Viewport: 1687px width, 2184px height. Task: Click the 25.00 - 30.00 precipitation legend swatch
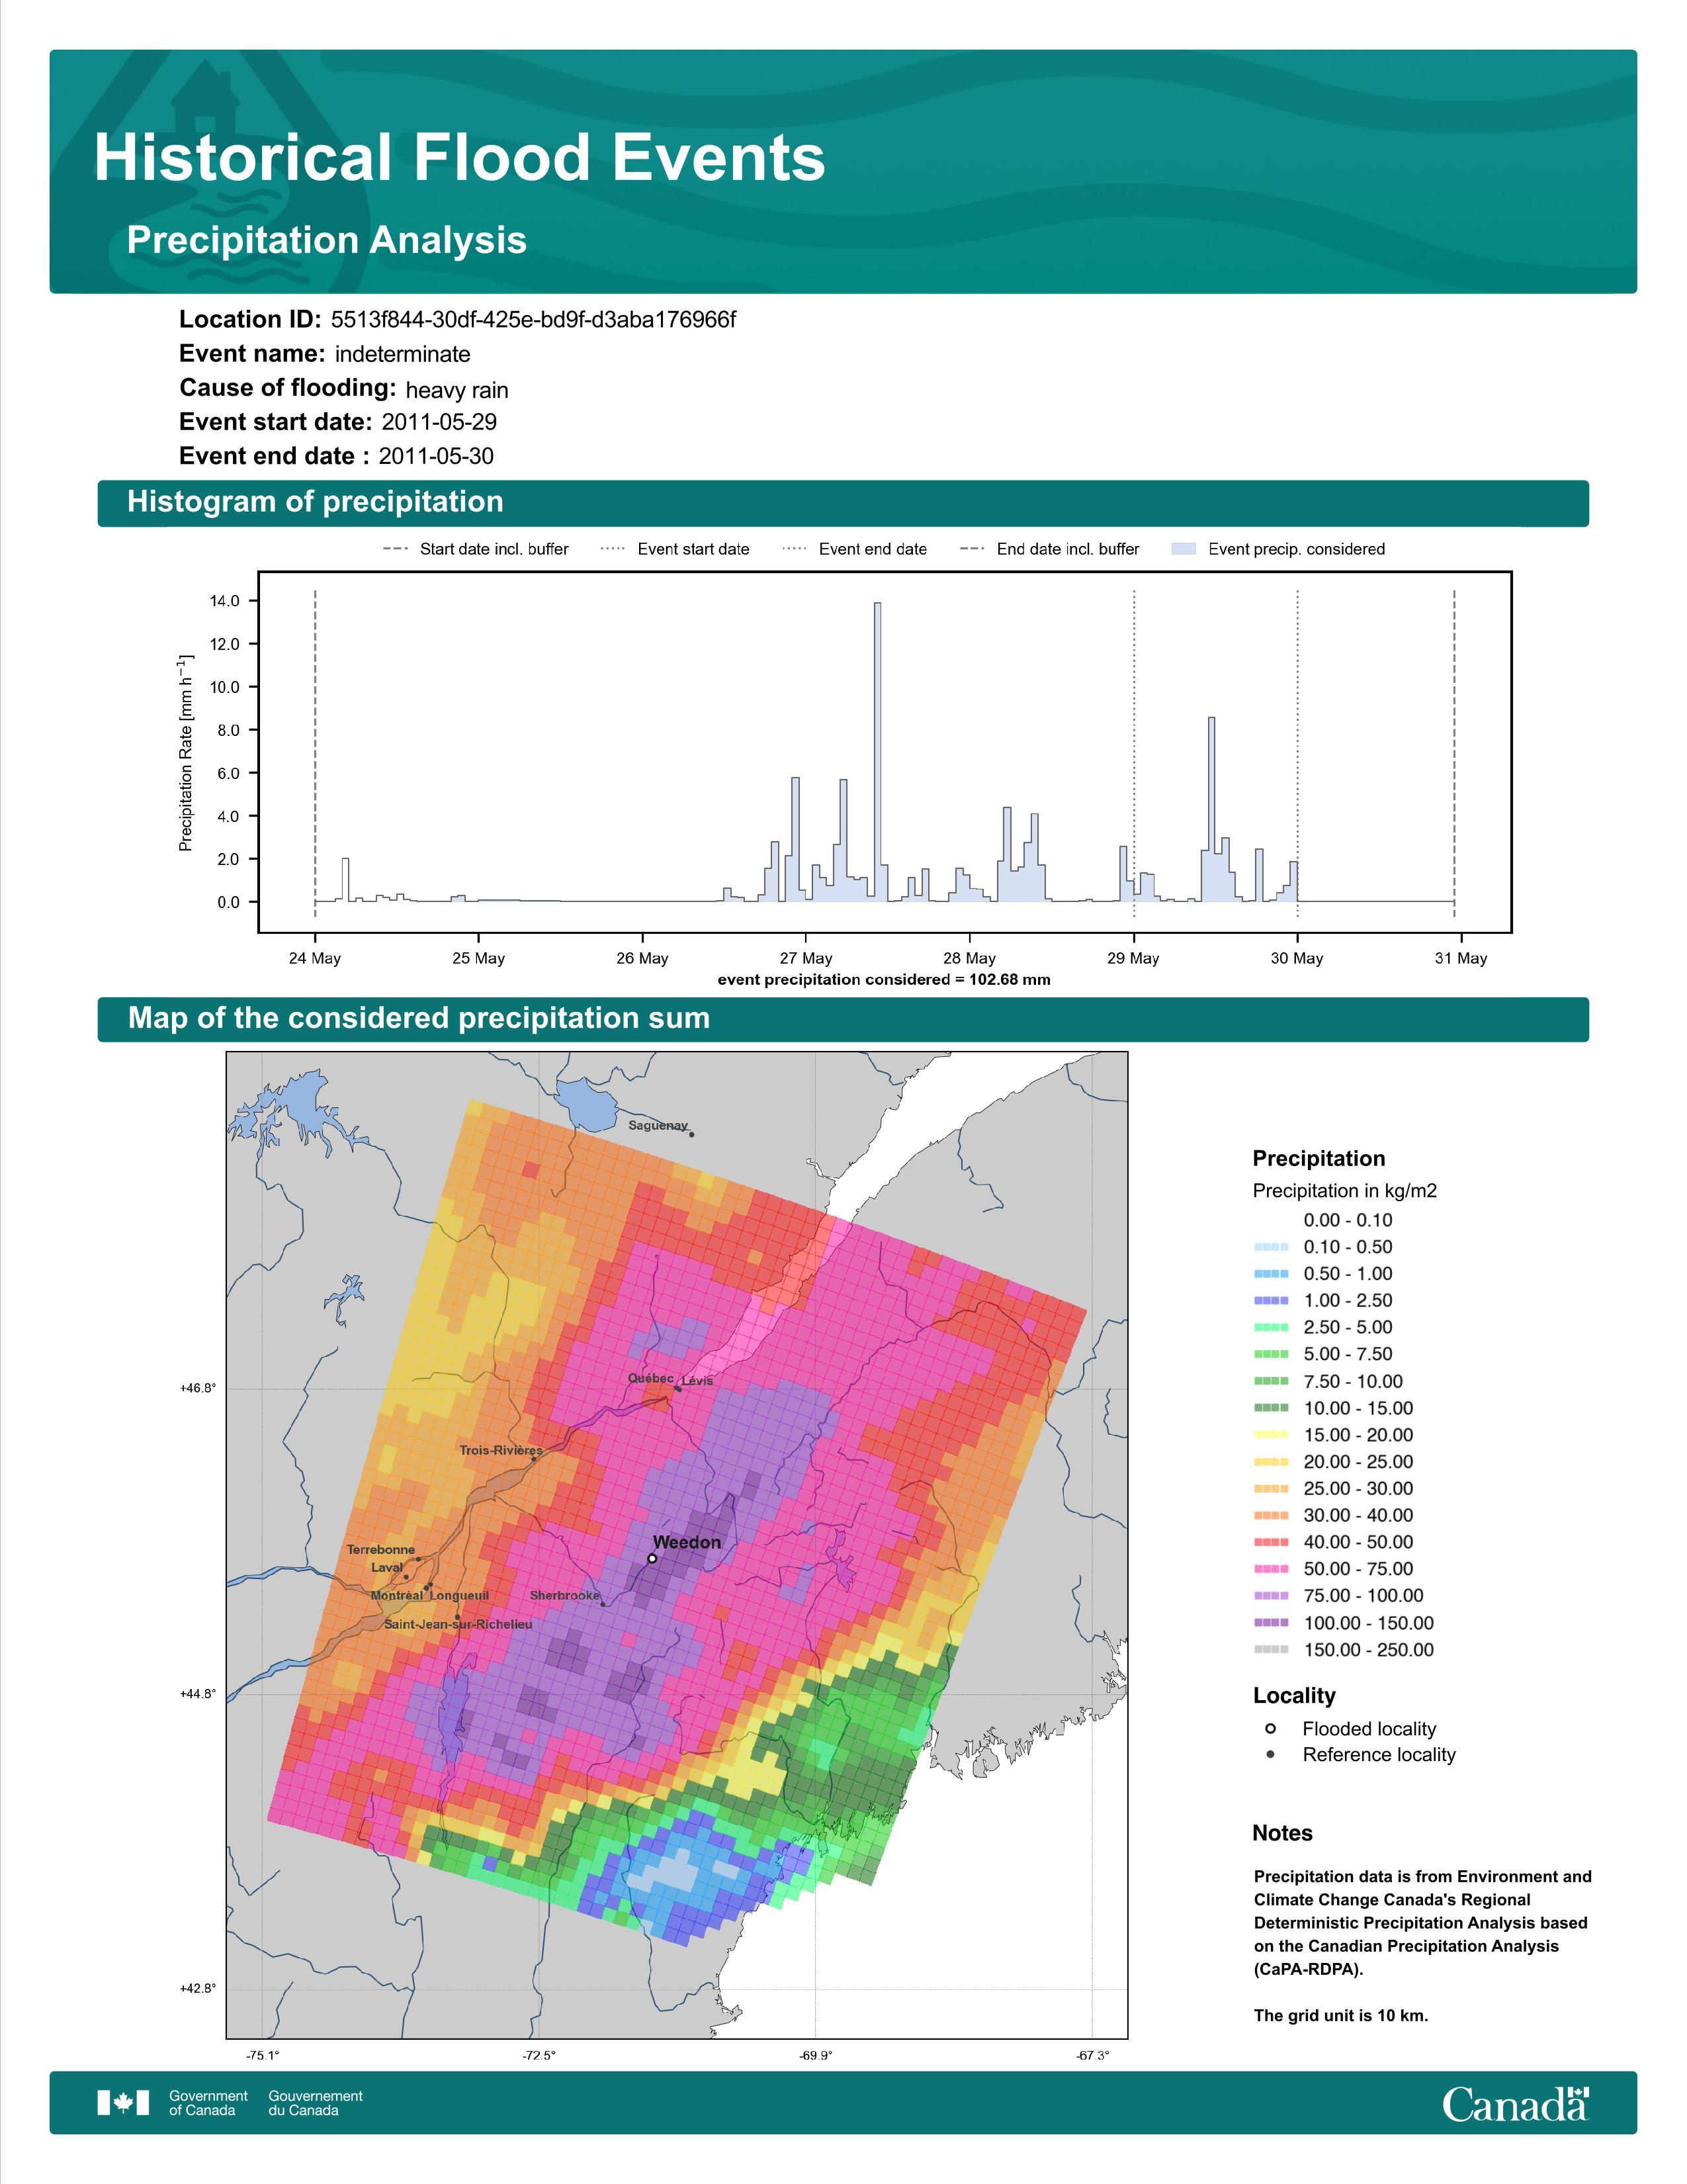tap(1272, 1489)
